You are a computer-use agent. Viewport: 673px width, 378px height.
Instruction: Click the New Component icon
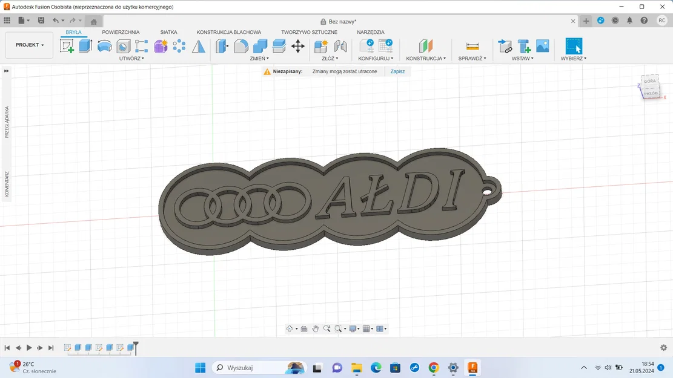(x=320, y=46)
